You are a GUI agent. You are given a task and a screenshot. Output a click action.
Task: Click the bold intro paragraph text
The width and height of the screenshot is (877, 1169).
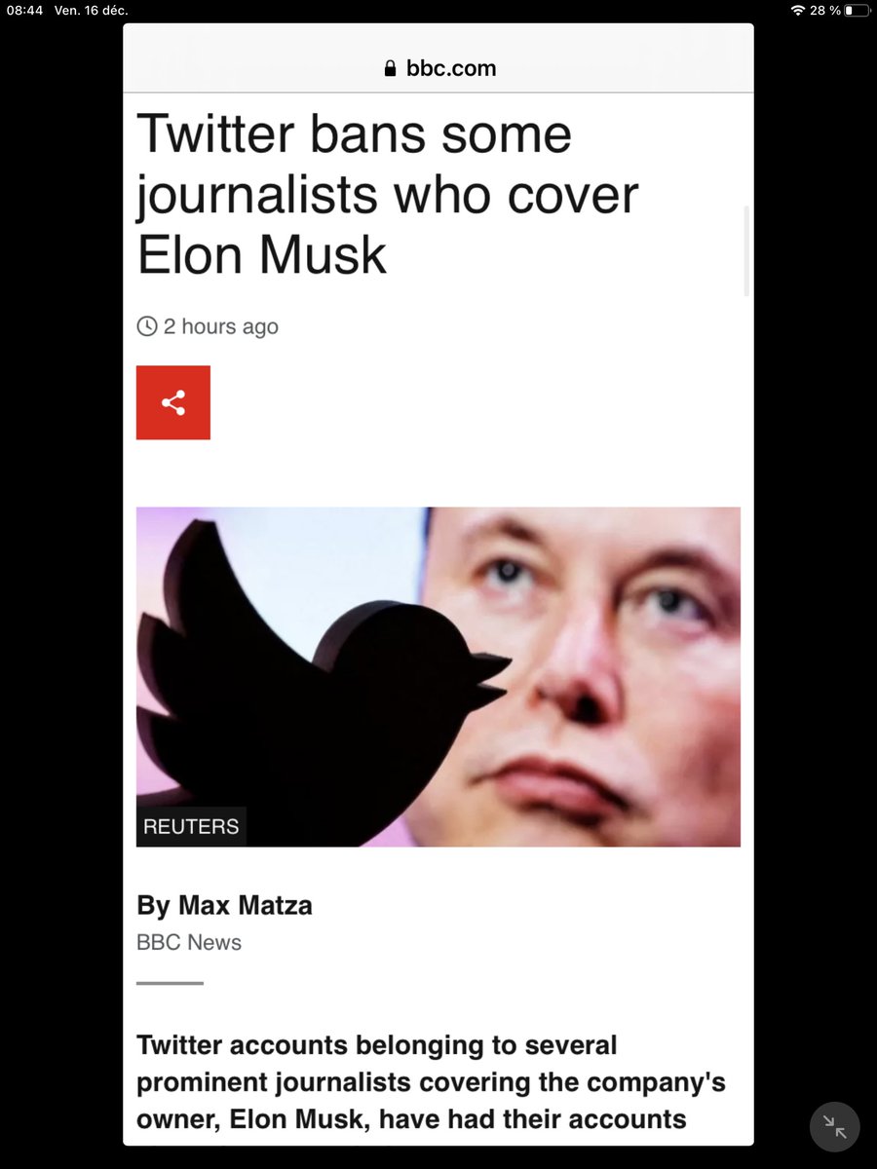click(432, 1082)
